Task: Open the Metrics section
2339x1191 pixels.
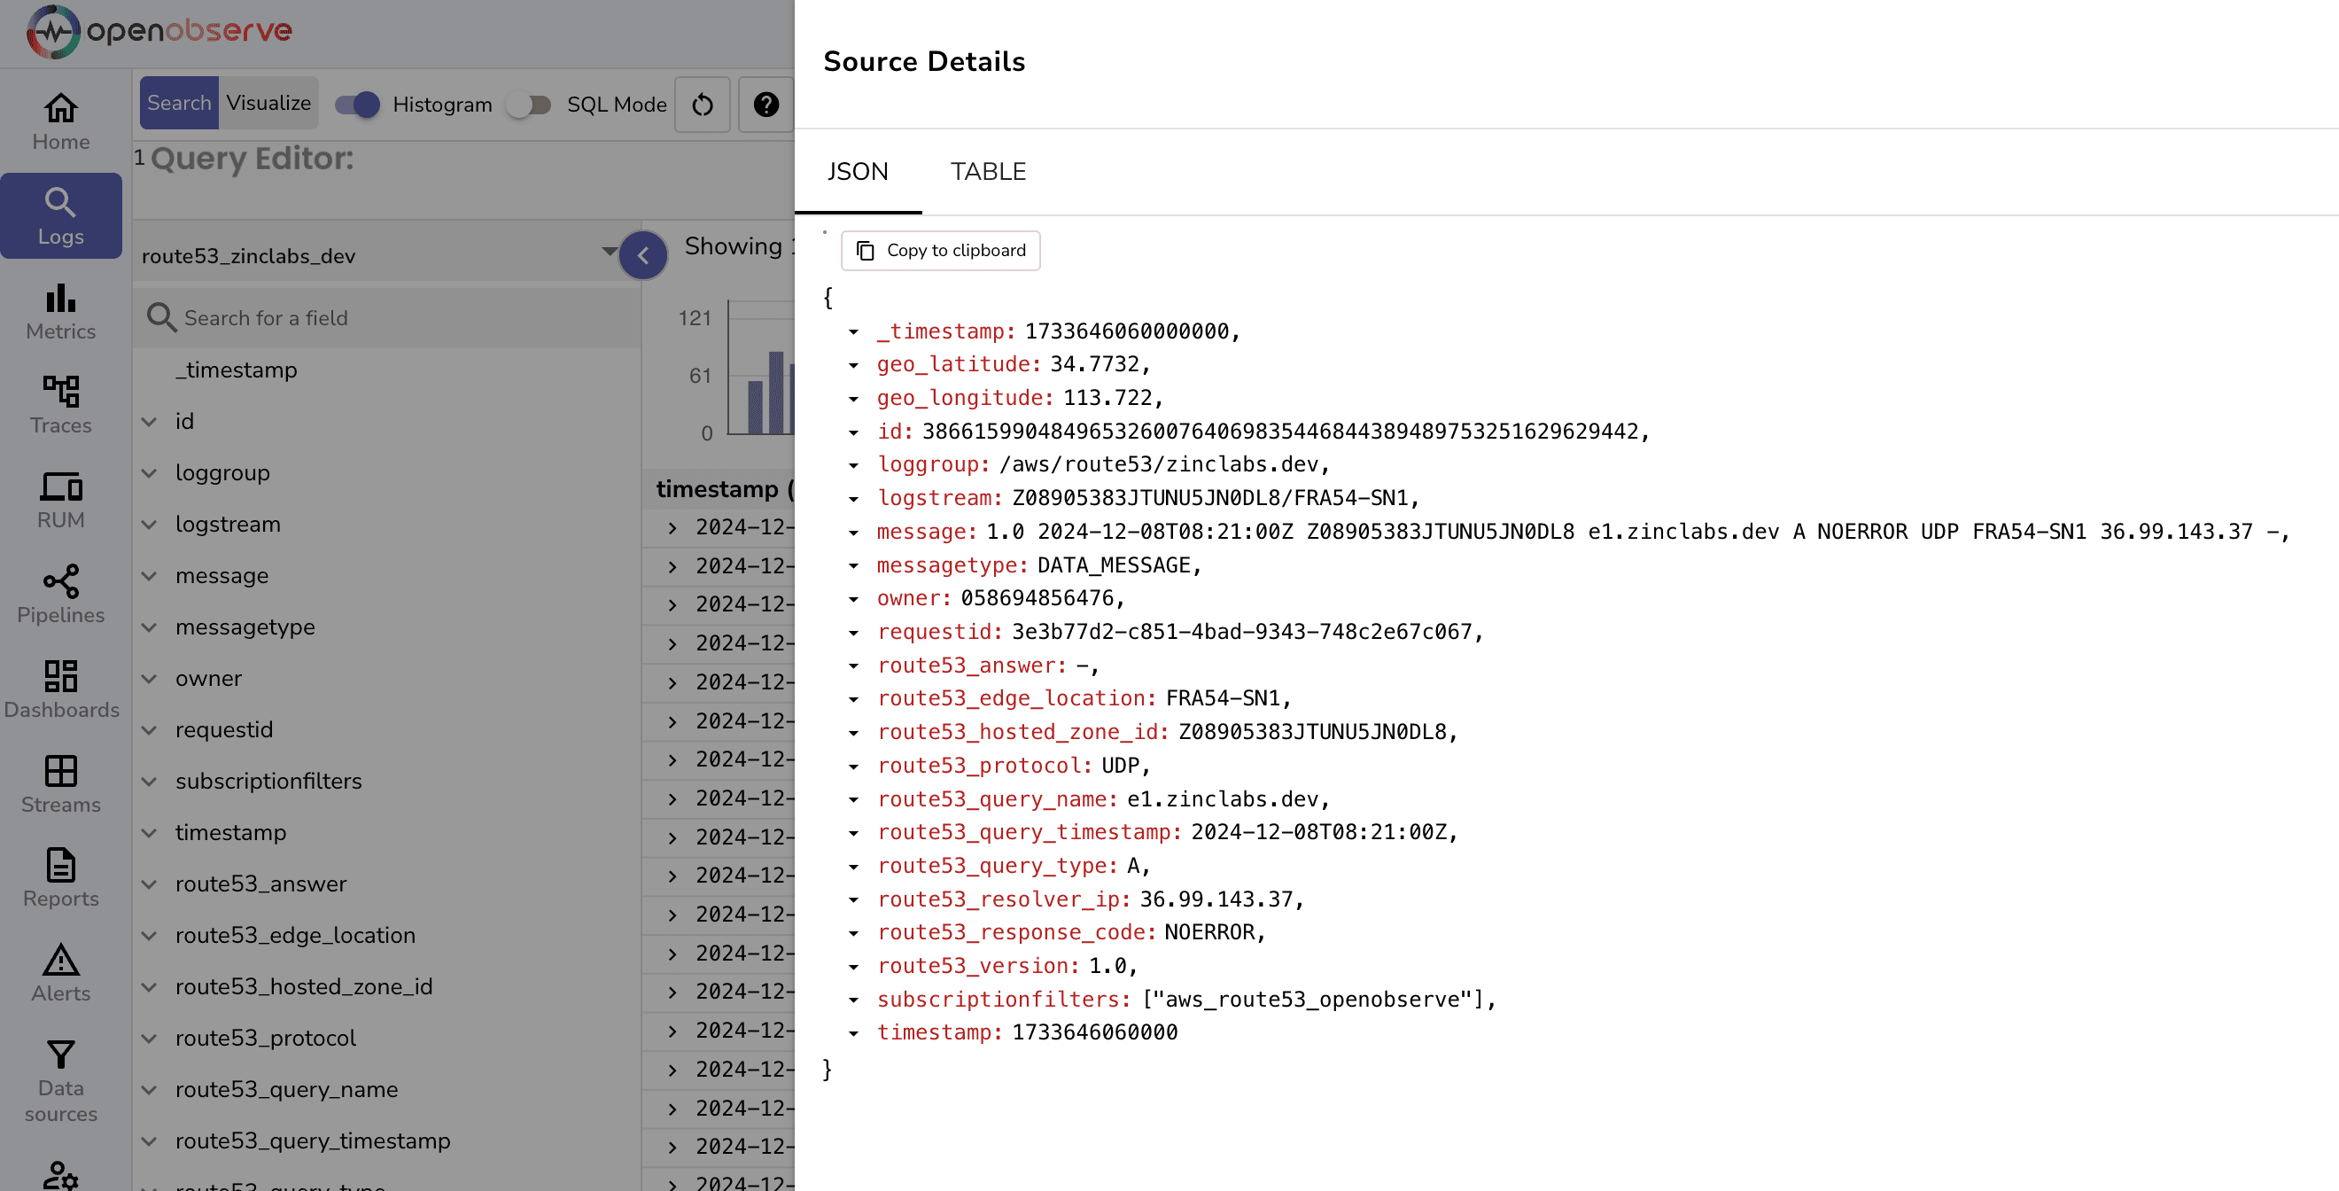Action: pyautogui.click(x=61, y=311)
